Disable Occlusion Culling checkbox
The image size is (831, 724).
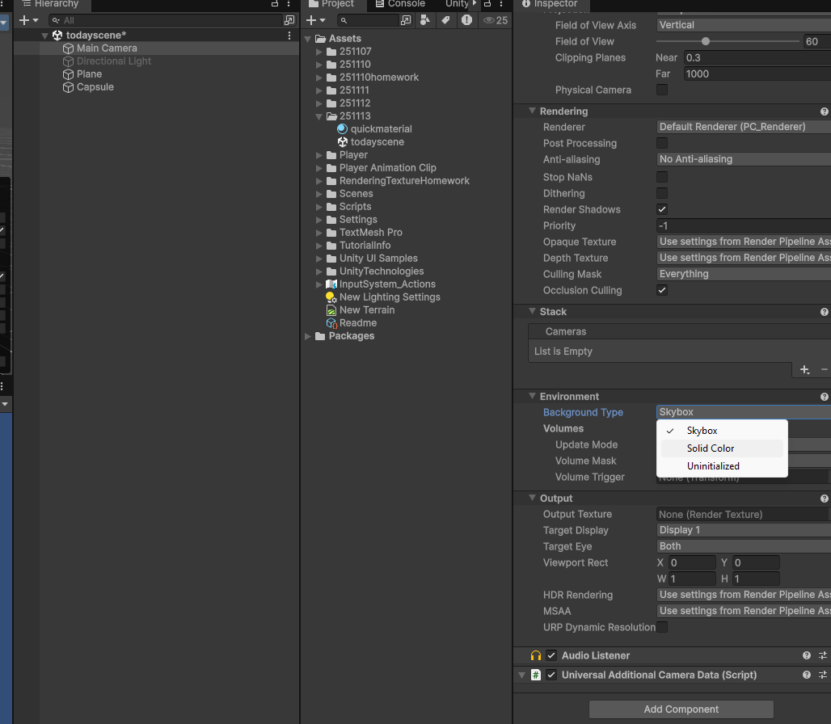pyautogui.click(x=662, y=290)
